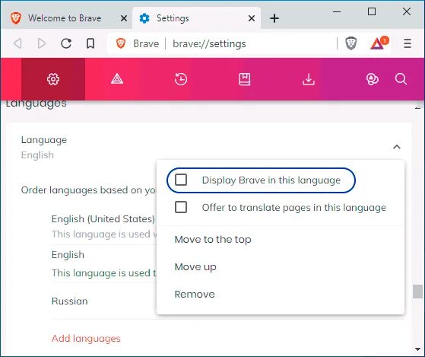Minimize the Brave window
425x357 pixels.
point(337,12)
